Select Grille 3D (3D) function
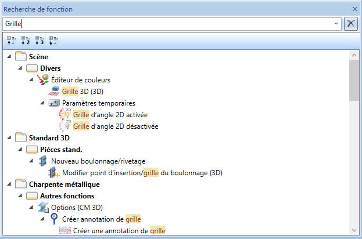The image size is (362, 239). [83, 91]
